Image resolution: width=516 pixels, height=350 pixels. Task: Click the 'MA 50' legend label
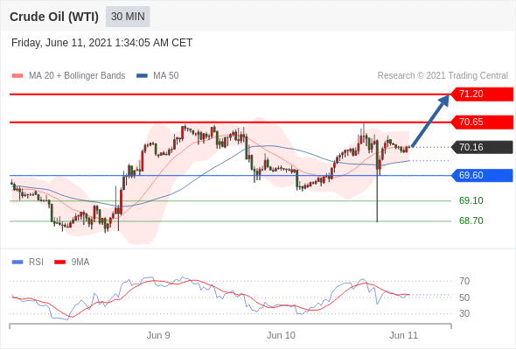point(166,76)
